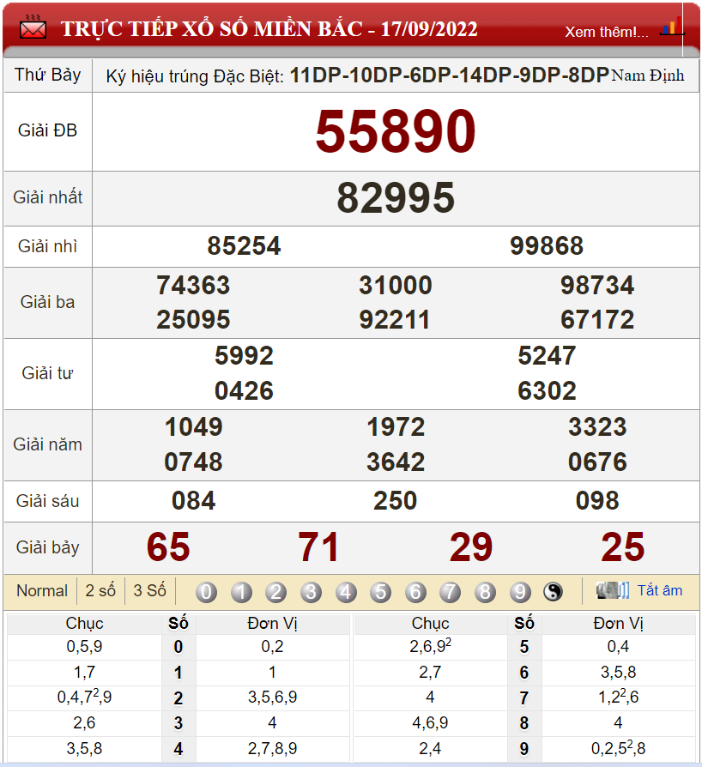The width and height of the screenshot is (702, 767).
Task: Toggle sound off with Tắt âm
Action: click(659, 590)
